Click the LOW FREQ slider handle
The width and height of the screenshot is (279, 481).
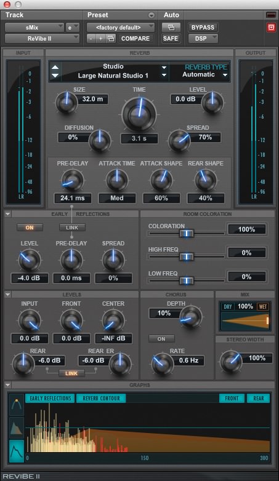(x=186, y=280)
